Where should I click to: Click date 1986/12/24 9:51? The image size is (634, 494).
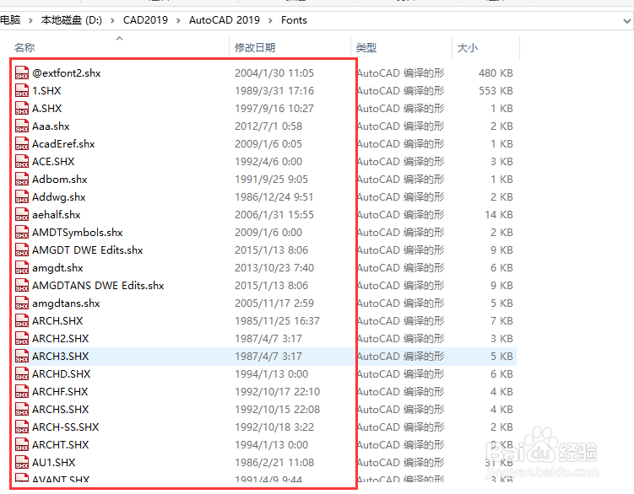(x=274, y=197)
